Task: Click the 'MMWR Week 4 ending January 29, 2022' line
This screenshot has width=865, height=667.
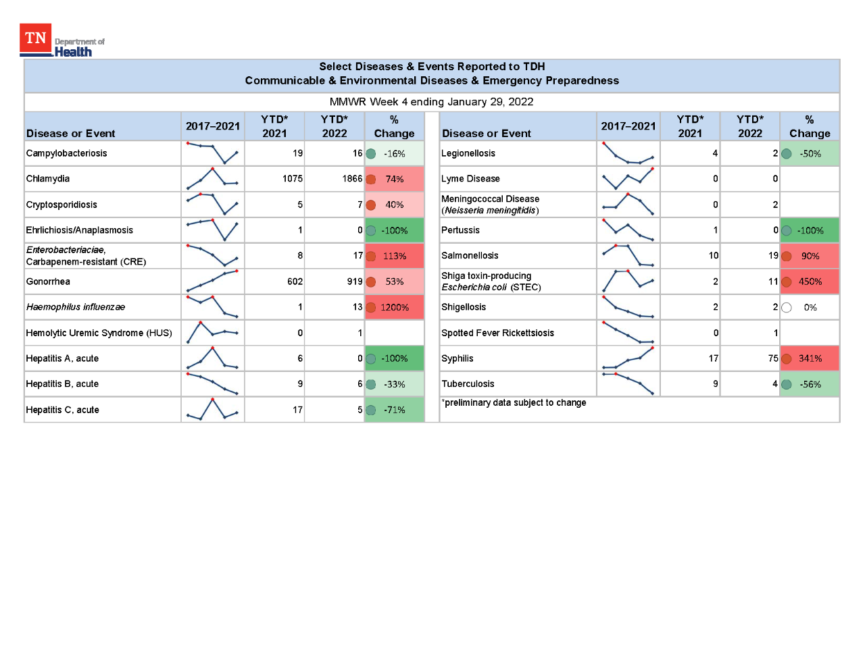Action: 432,102
